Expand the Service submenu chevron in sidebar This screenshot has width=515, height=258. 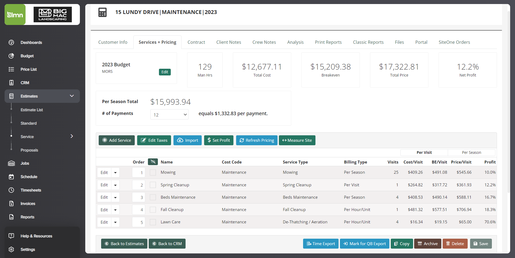[x=72, y=136]
